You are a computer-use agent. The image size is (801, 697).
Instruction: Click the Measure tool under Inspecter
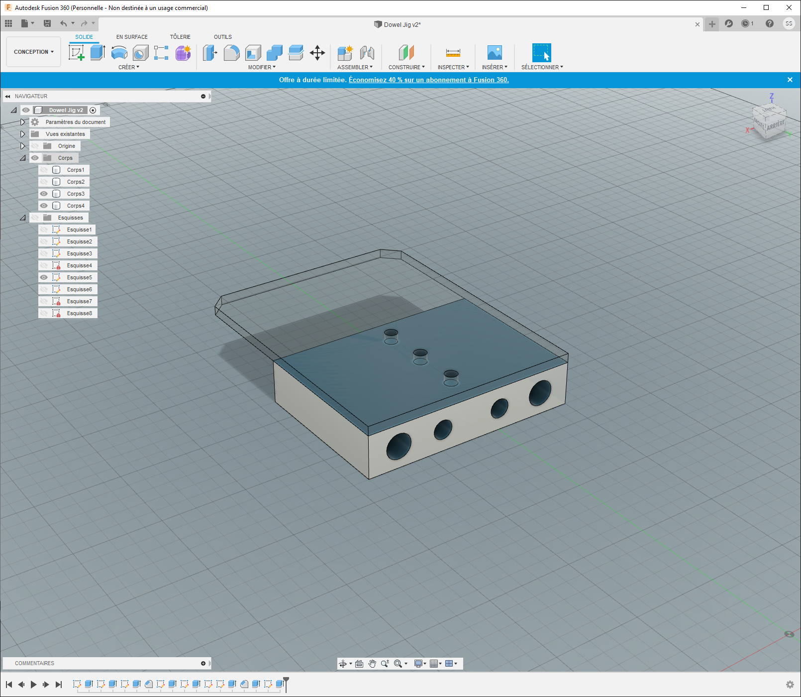click(x=453, y=52)
